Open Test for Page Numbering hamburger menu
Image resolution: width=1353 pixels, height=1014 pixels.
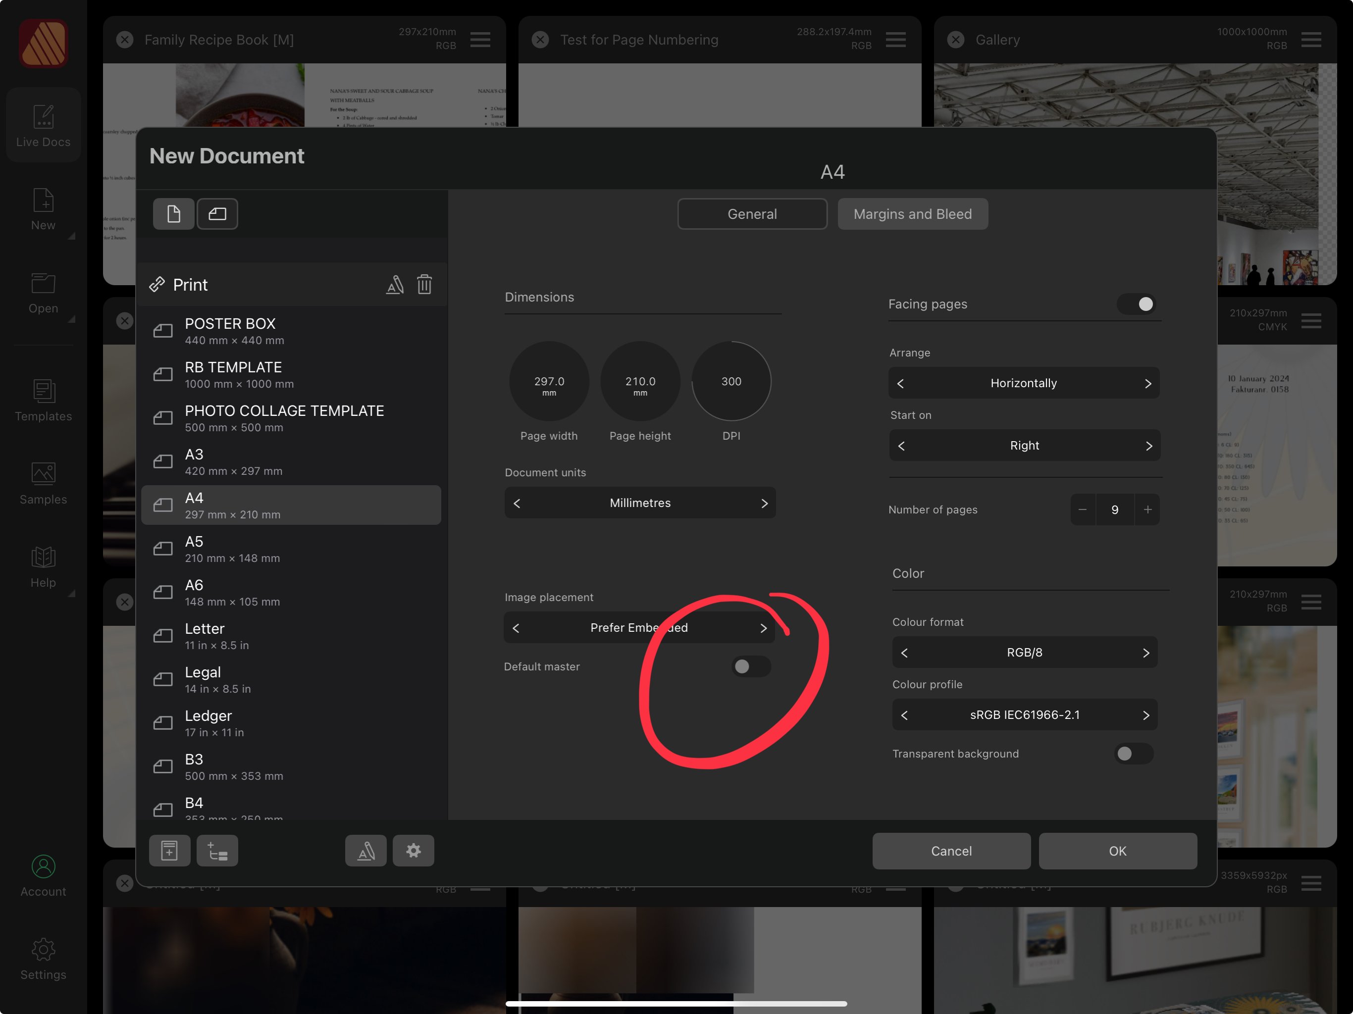pos(895,40)
